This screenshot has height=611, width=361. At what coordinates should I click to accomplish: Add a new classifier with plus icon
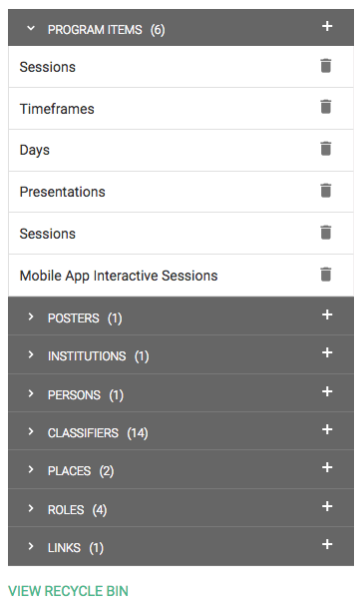click(327, 429)
